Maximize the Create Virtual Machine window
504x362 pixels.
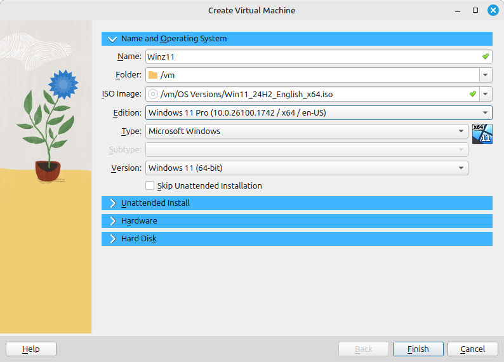pyautogui.click(x=475, y=10)
